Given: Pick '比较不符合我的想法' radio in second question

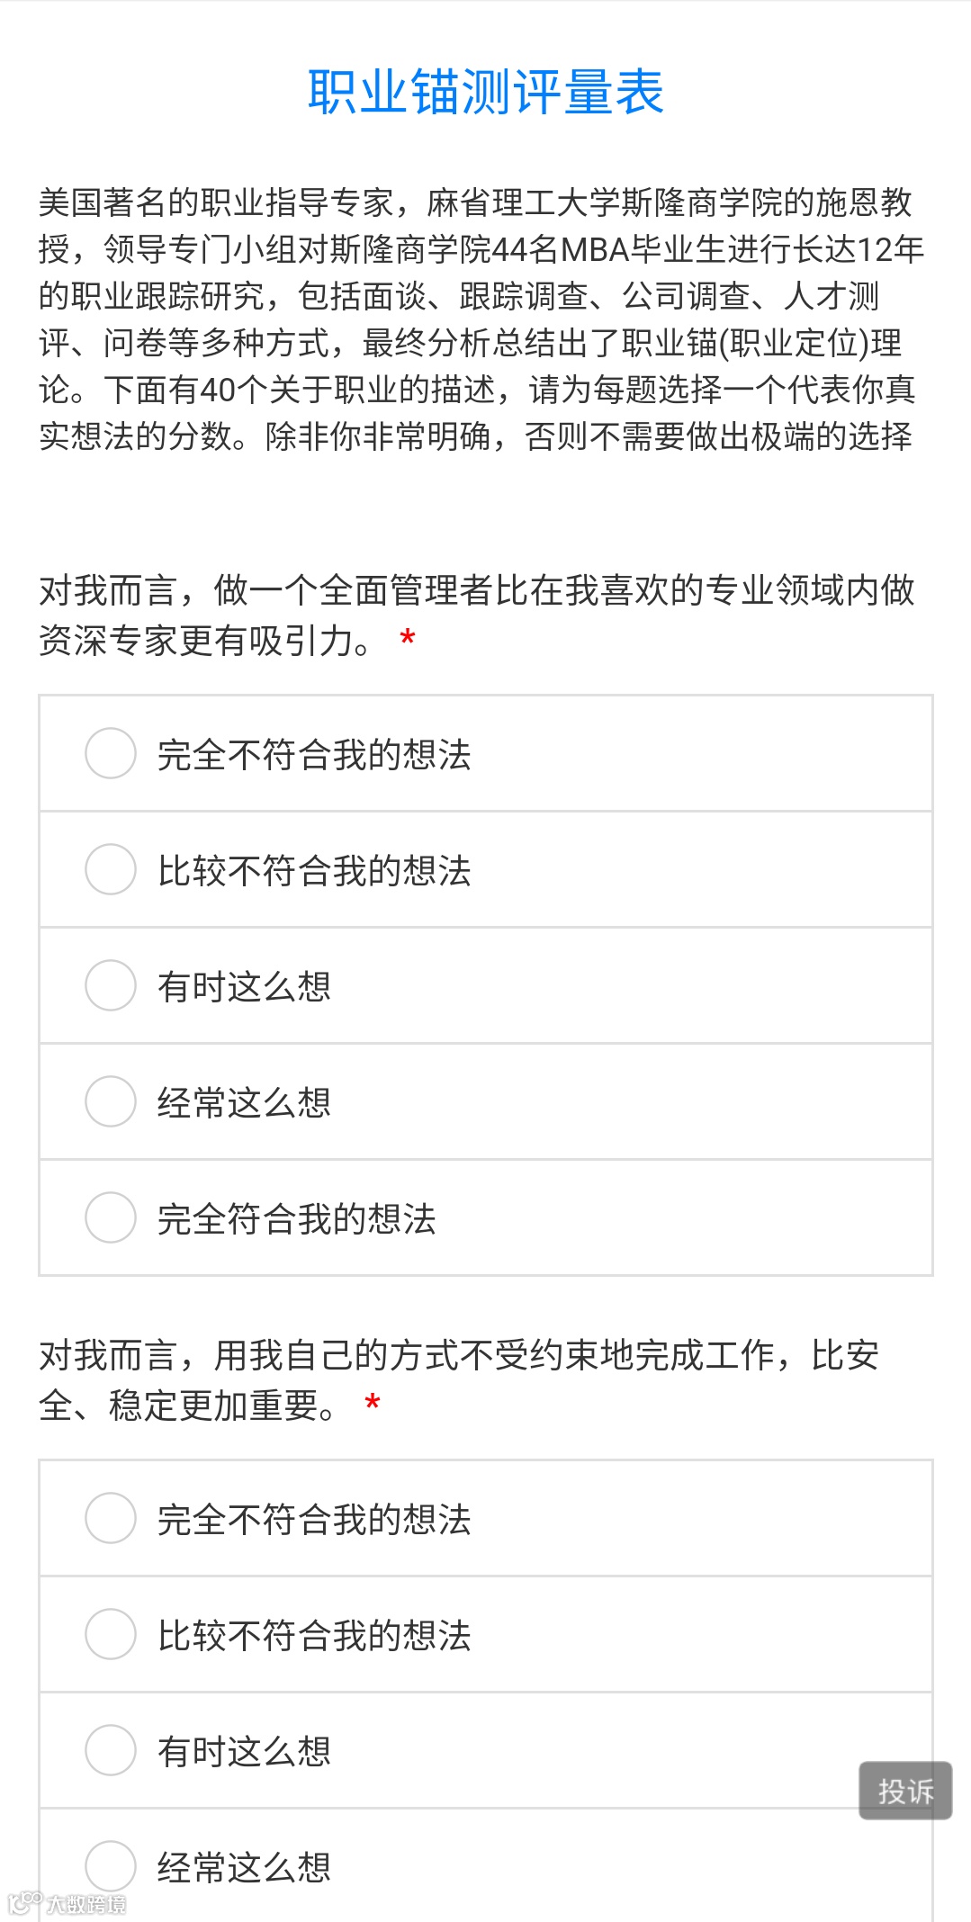Looking at the screenshot, I should tap(110, 1634).
